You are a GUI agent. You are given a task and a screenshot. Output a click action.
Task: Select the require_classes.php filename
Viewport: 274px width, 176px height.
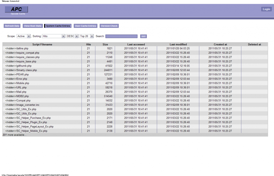[22, 57]
